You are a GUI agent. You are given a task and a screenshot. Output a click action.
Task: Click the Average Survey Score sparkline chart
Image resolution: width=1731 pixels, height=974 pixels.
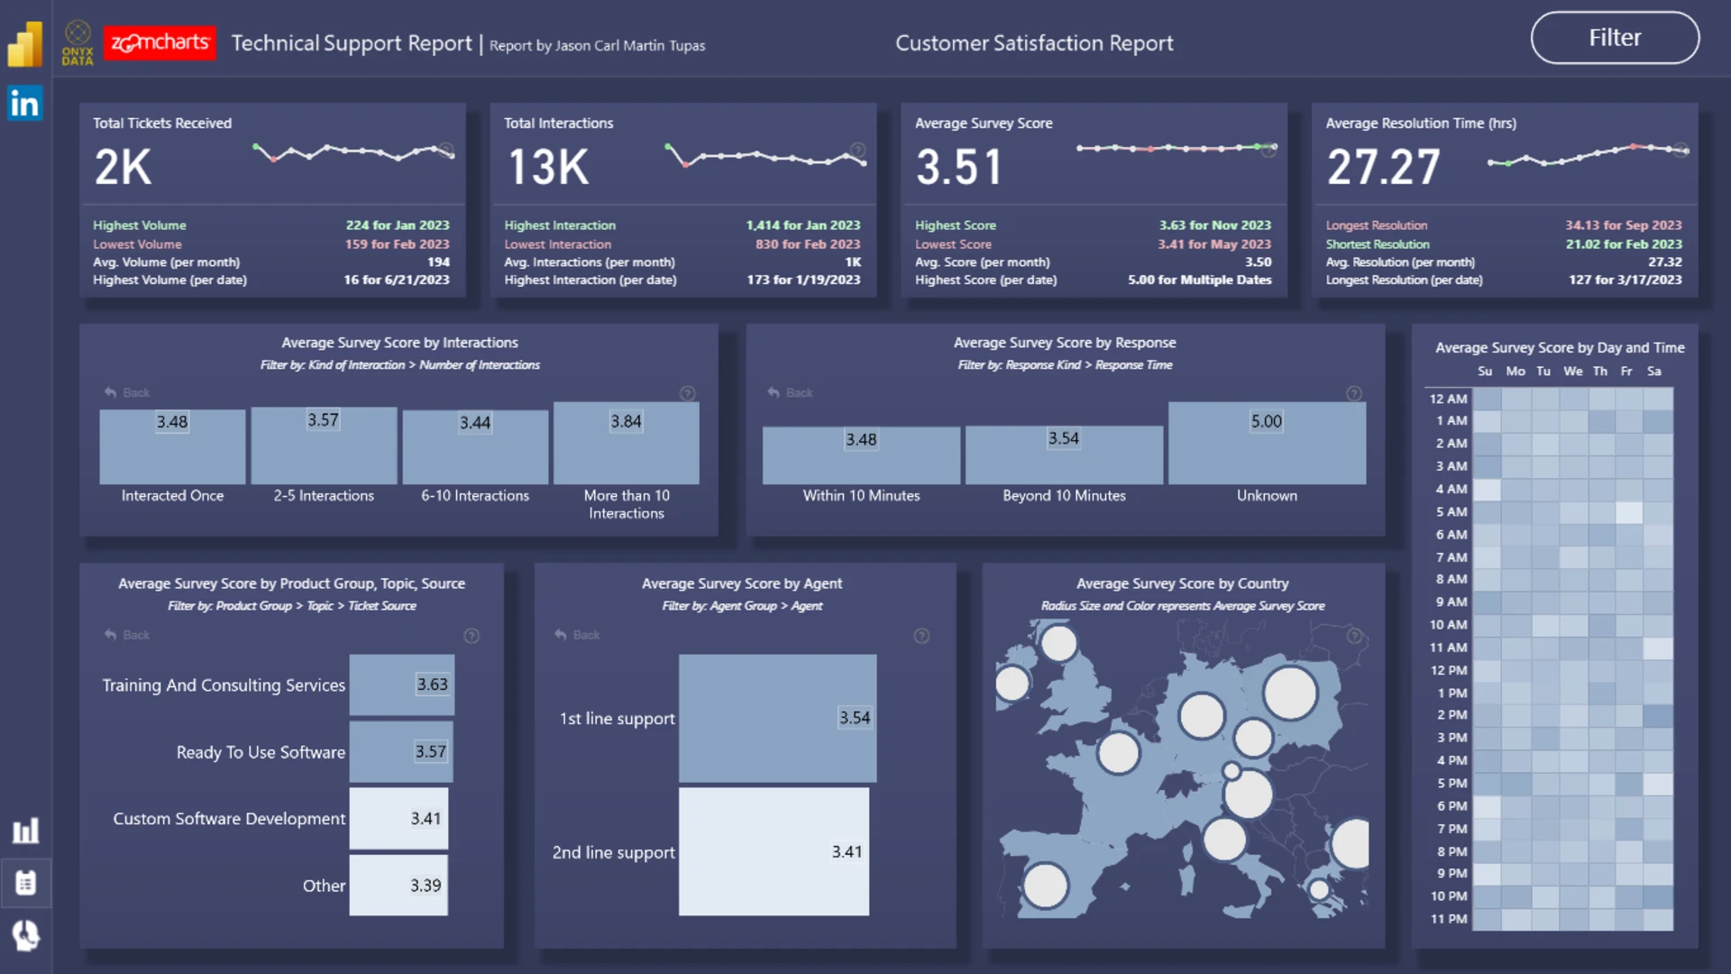point(1177,147)
